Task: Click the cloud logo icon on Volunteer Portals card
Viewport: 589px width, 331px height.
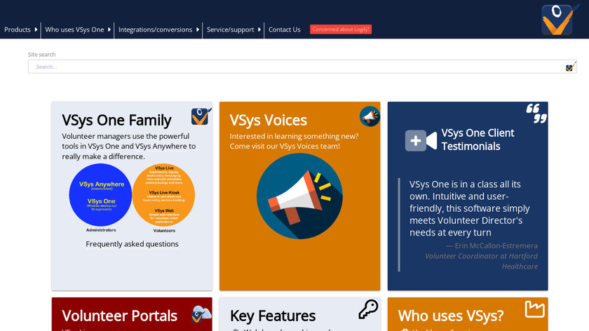Action: [201, 313]
